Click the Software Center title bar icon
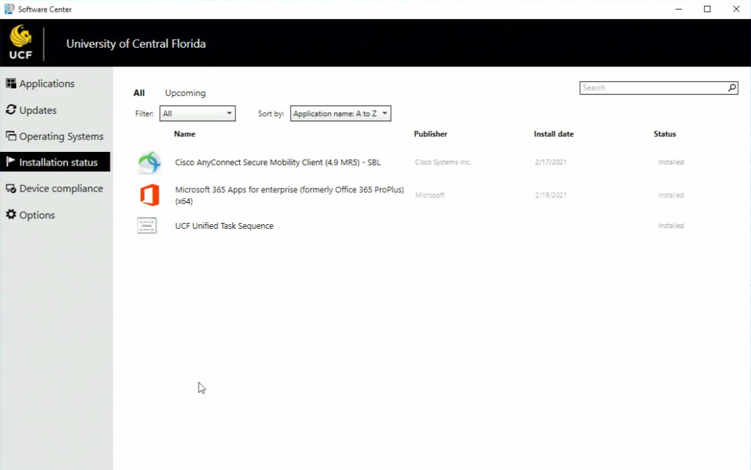 tap(9, 9)
